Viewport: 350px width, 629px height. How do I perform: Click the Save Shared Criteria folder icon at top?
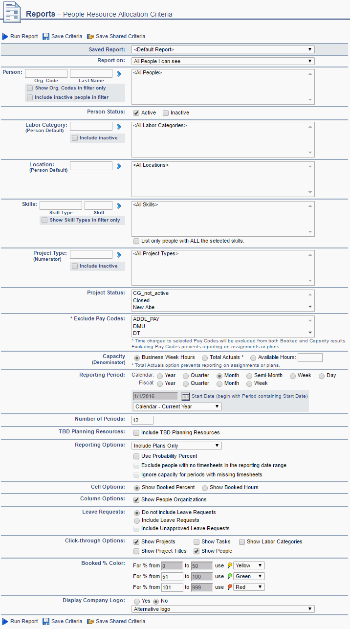90,37
